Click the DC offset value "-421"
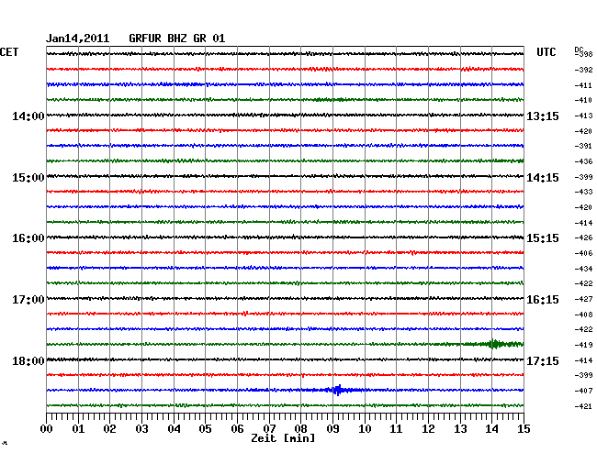The height and width of the screenshot is (453, 597). coord(583,406)
